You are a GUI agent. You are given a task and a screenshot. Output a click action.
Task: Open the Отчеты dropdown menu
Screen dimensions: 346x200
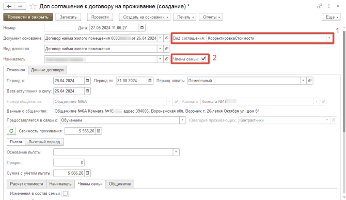[211, 17]
